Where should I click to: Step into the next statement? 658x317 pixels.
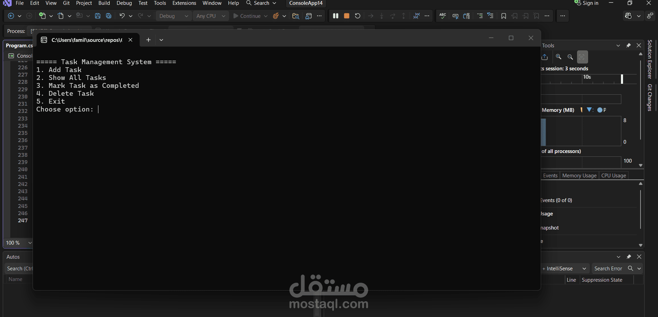[382, 16]
